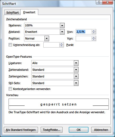Increase Position value with up arrow
The image size is (115, 137).
tap(94, 37)
